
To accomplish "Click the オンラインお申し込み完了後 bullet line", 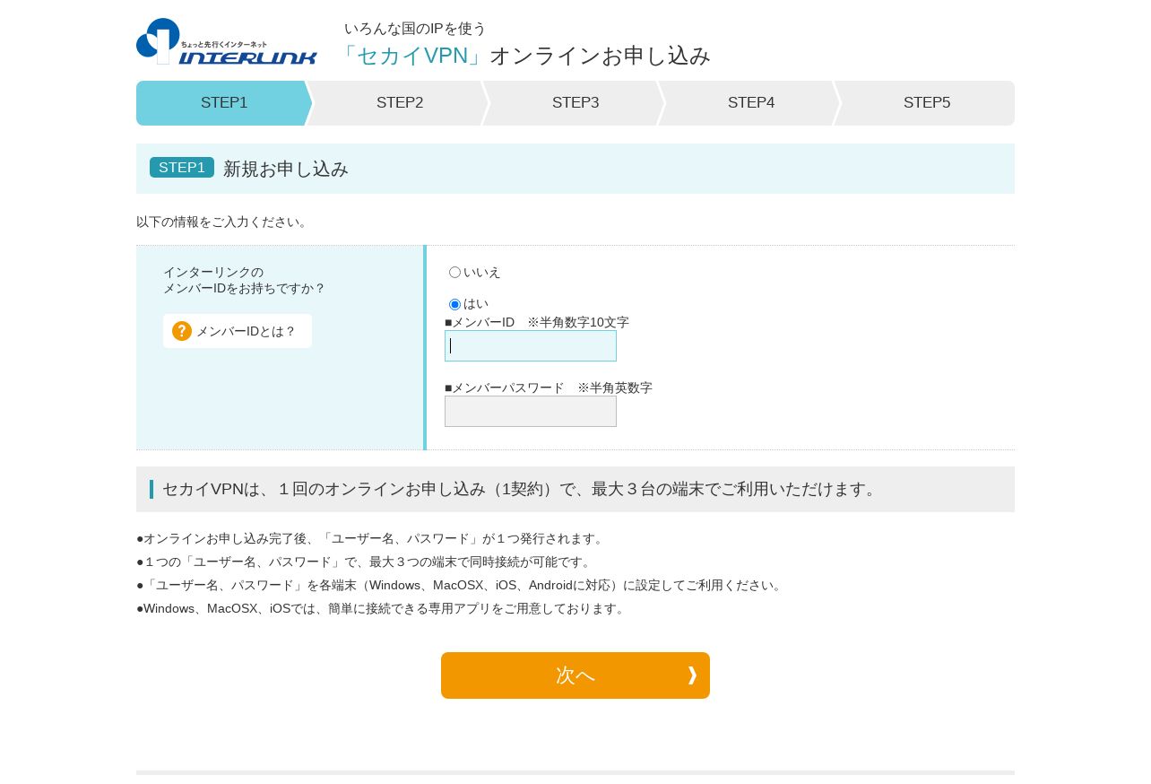I will [x=372, y=539].
